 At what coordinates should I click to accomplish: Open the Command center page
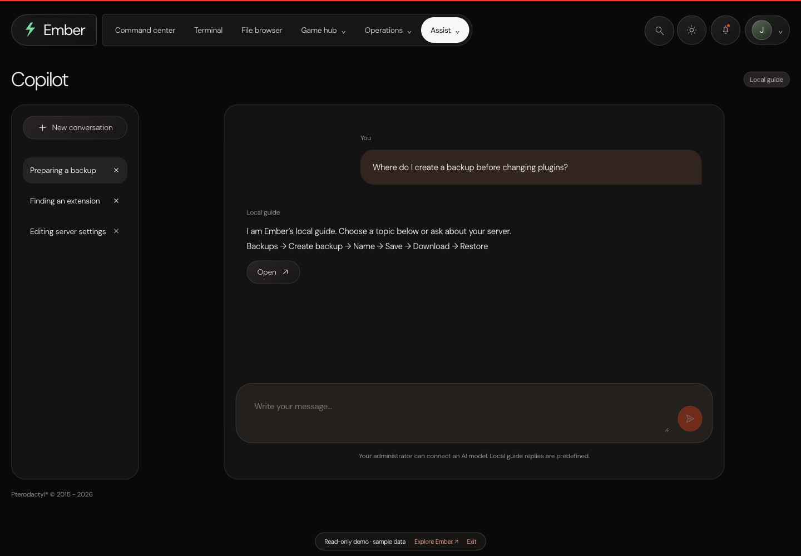click(x=145, y=31)
